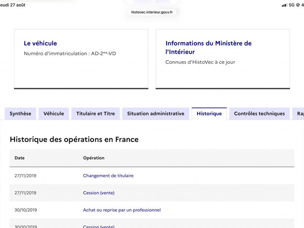Click Achat ou reprise par un professionnel
304x228 pixels.
click(122, 210)
